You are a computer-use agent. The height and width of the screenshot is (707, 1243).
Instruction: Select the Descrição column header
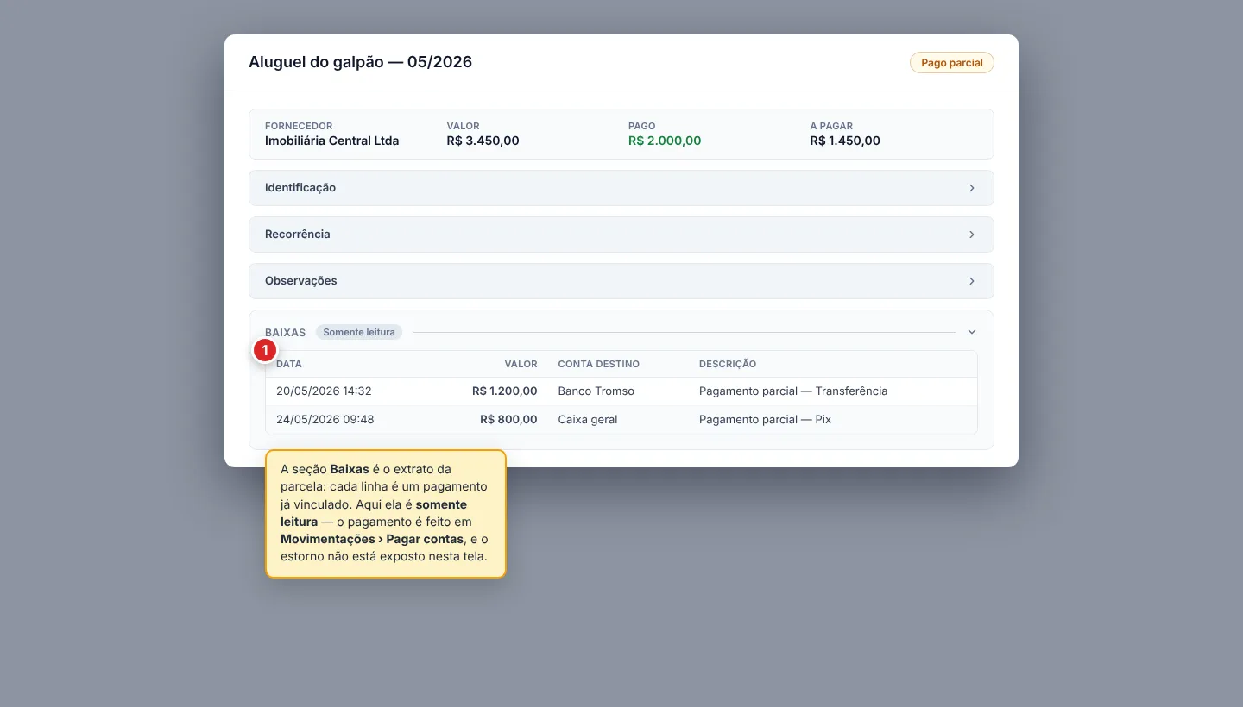[x=728, y=364]
